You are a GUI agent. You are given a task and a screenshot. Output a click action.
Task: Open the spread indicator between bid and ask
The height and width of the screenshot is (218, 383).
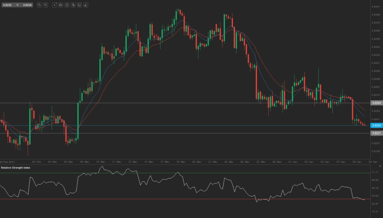pos(18,5)
